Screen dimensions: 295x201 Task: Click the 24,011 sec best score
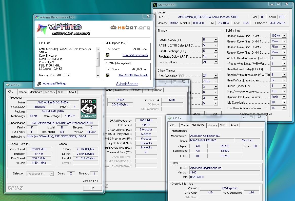(140, 49)
